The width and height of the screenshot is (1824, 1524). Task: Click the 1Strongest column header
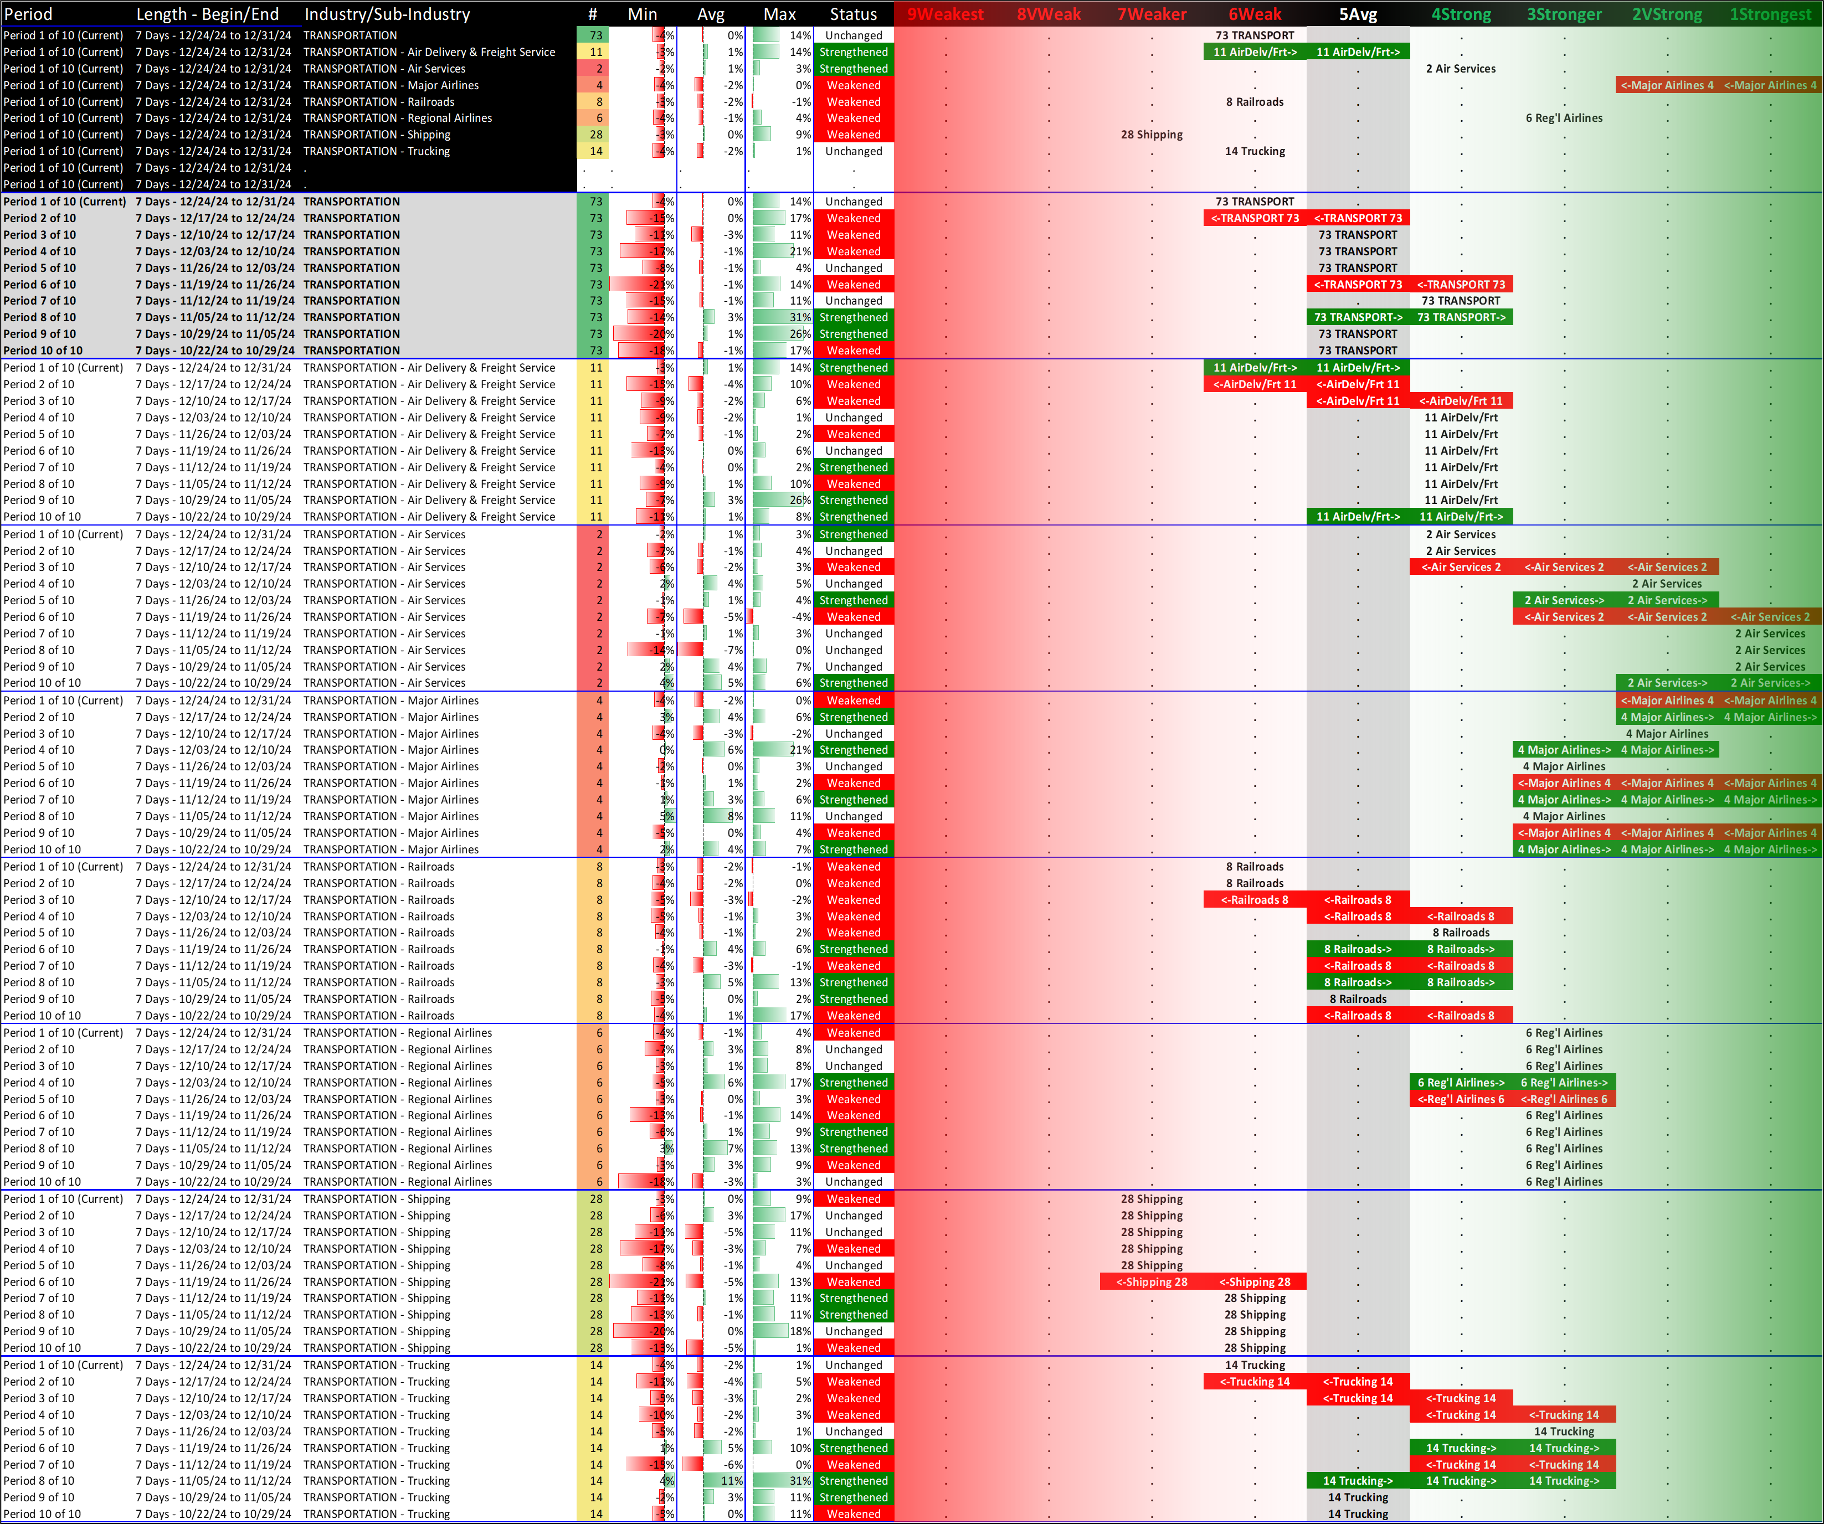1770,14
